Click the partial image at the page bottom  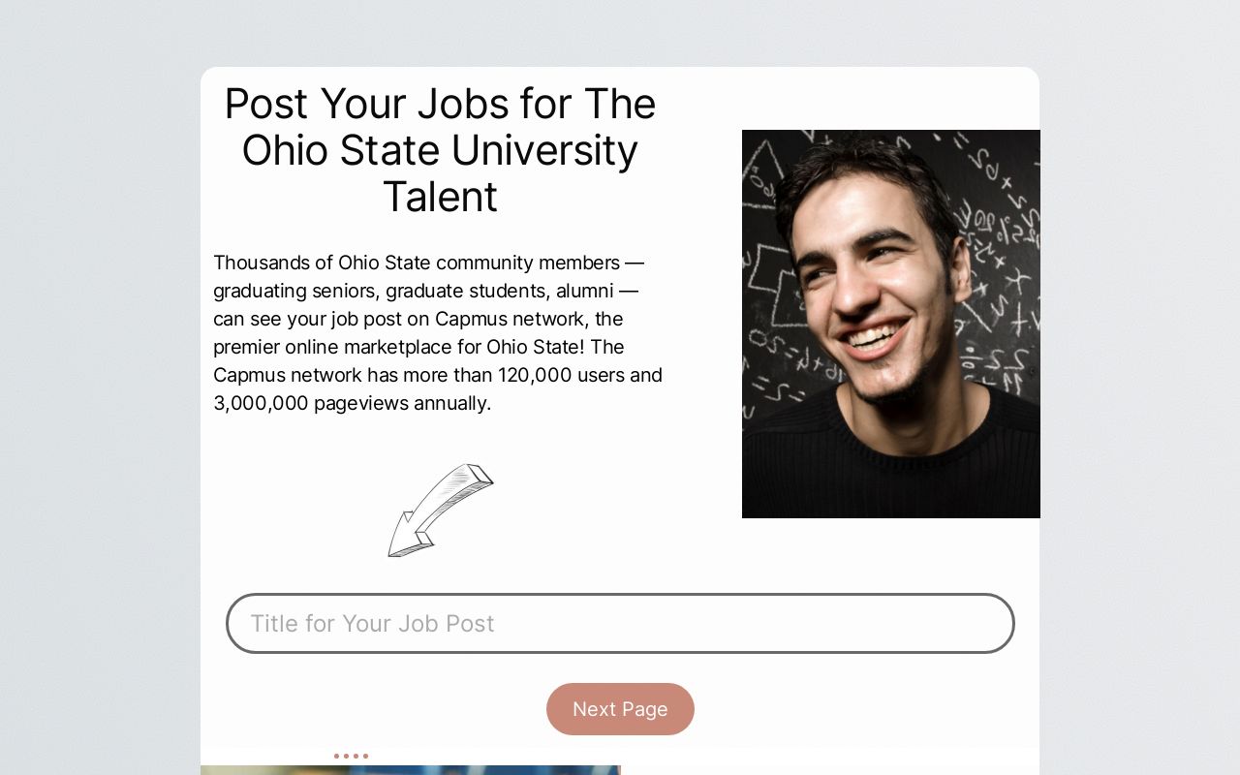click(x=411, y=770)
